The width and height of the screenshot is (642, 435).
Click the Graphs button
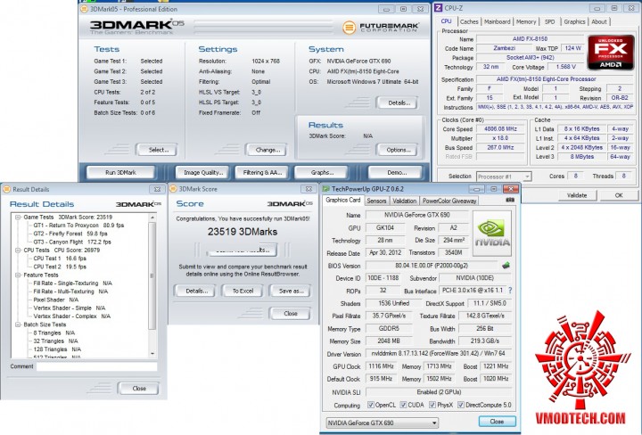point(322,172)
